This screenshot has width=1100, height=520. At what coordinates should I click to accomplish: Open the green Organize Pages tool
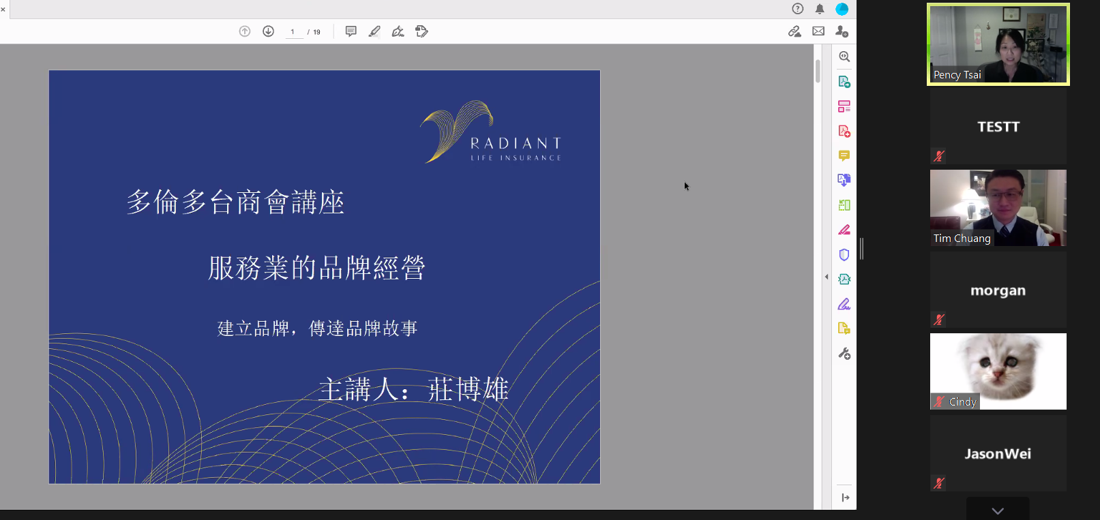pyautogui.click(x=844, y=205)
